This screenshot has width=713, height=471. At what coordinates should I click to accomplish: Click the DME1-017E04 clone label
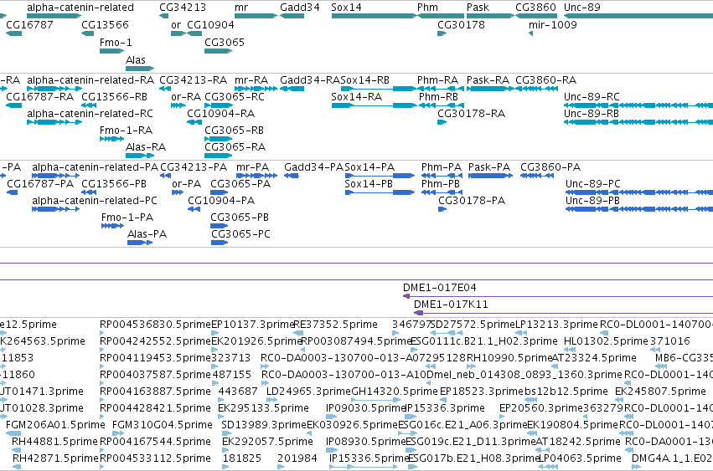(440, 288)
